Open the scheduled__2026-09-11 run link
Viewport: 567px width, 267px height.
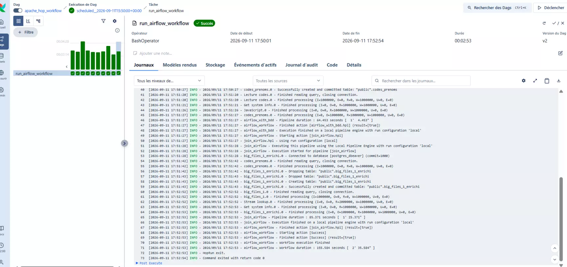point(109,11)
